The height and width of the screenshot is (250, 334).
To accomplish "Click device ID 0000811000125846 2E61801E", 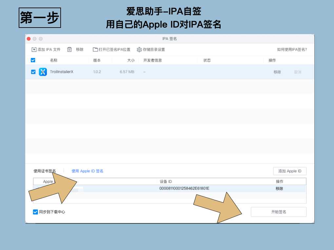I will point(184,188).
